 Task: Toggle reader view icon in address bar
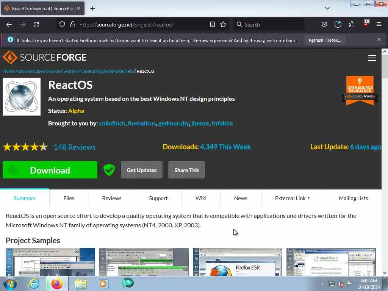pyautogui.click(x=212, y=24)
